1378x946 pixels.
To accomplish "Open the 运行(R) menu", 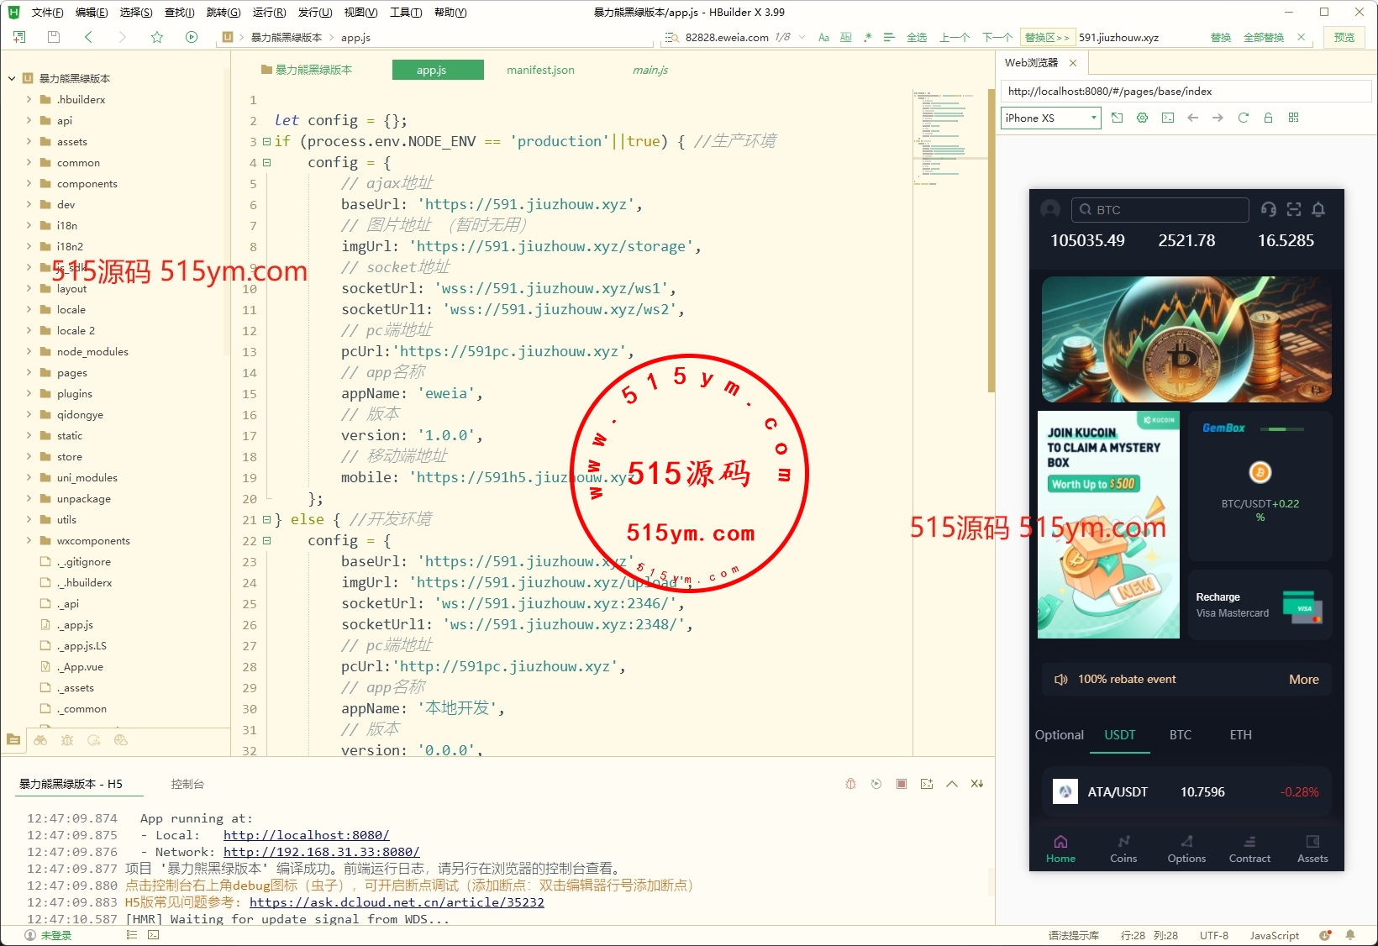I will point(269,13).
